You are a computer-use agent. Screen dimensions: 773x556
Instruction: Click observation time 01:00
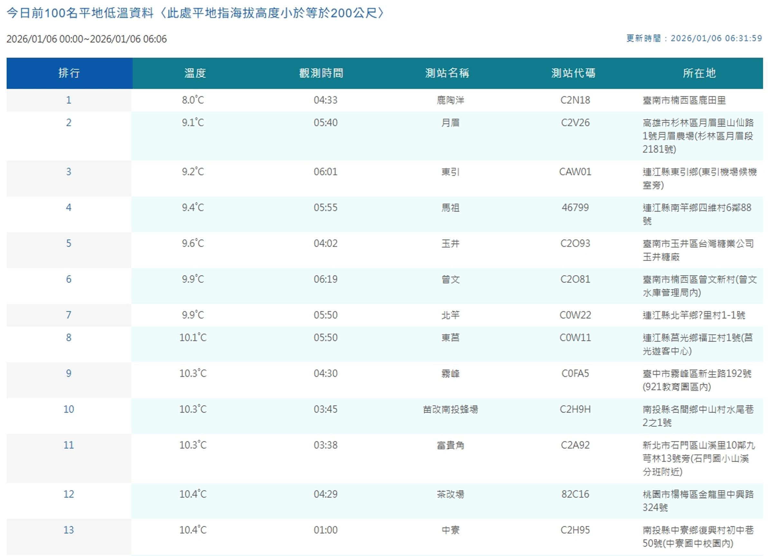coord(326,530)
